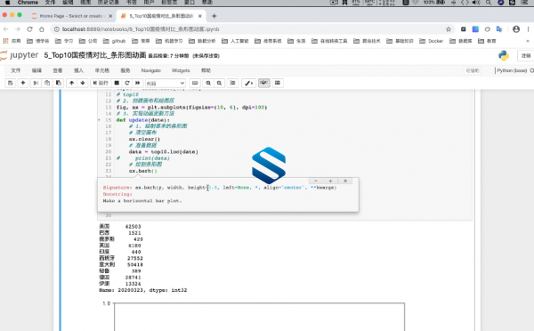Viewport: 534px width, 331px height.
Task: Close the Home Page browser tab
Action: click(x=110, y=16)
